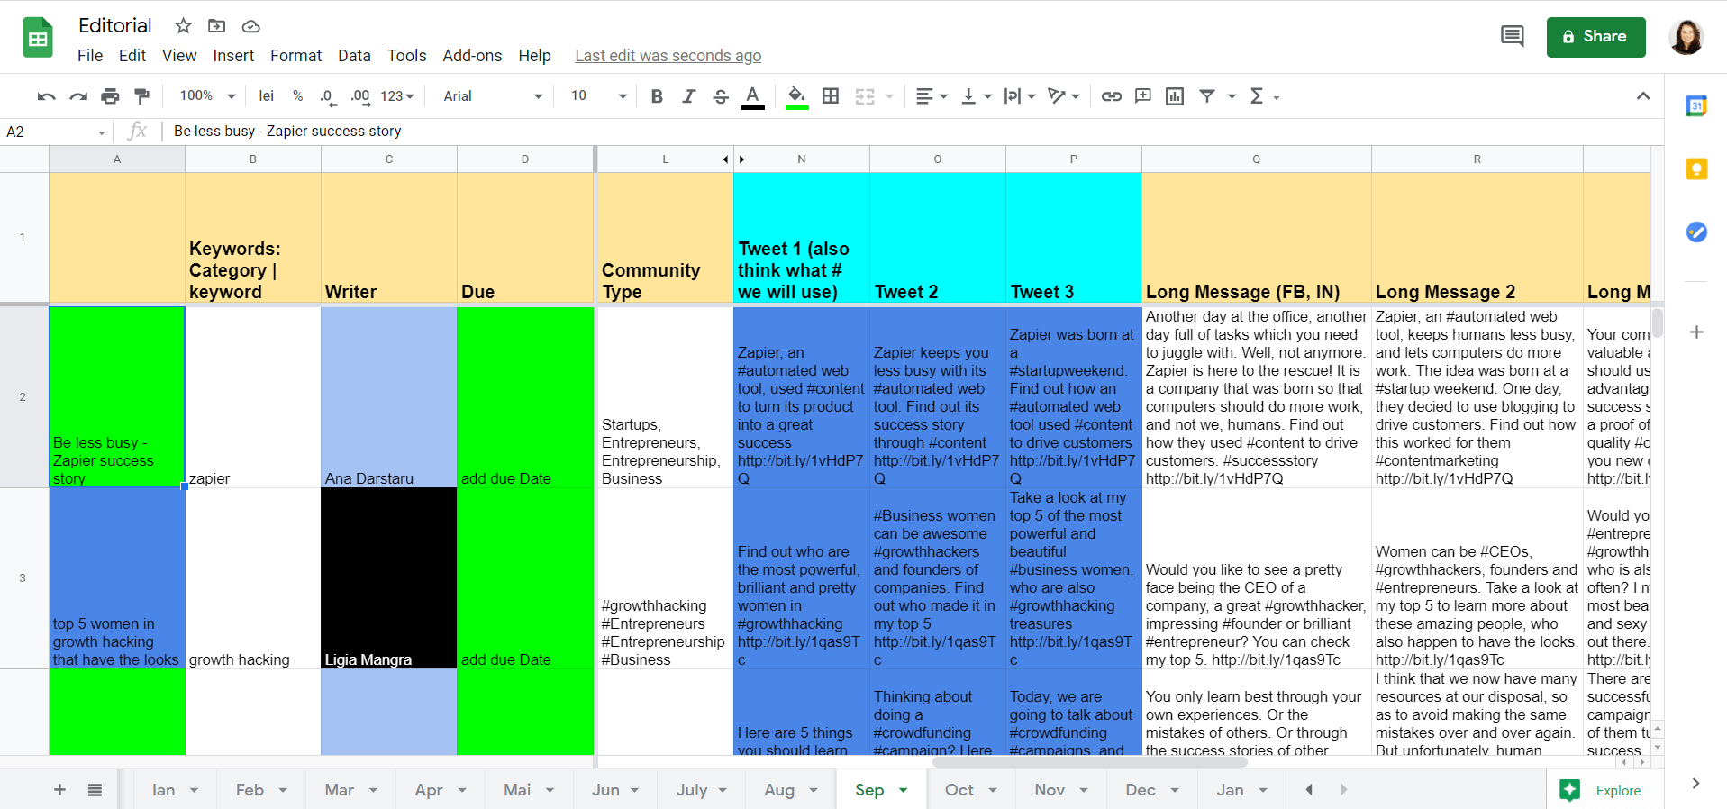Open the more number formats 123 dropdown

397,96
